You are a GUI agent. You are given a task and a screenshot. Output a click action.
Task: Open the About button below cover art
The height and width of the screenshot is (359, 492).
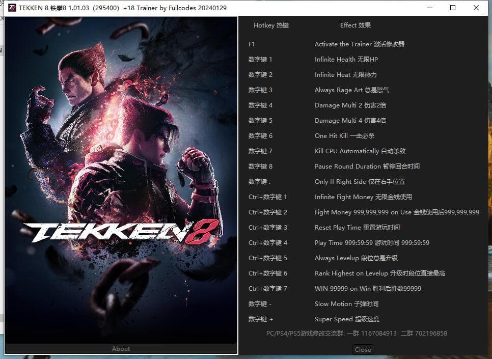point(121,349)
